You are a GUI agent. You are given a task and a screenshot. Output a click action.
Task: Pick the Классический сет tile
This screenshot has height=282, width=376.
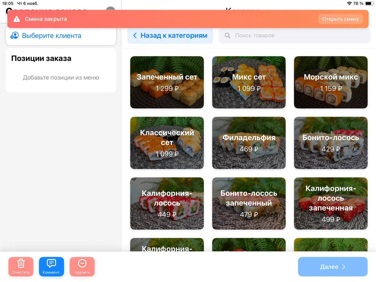point(167,143)
